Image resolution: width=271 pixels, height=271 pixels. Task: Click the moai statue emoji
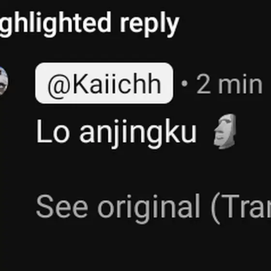(x=225, y=131)
